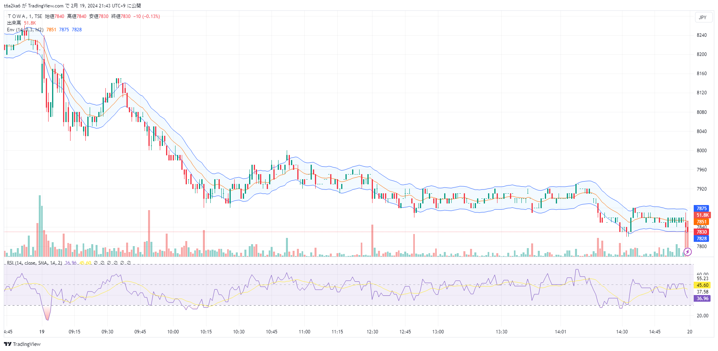Click the RSI (14, close, SMA, 14, 2) label
The image size is (718, 351).
tap(34, 263)
